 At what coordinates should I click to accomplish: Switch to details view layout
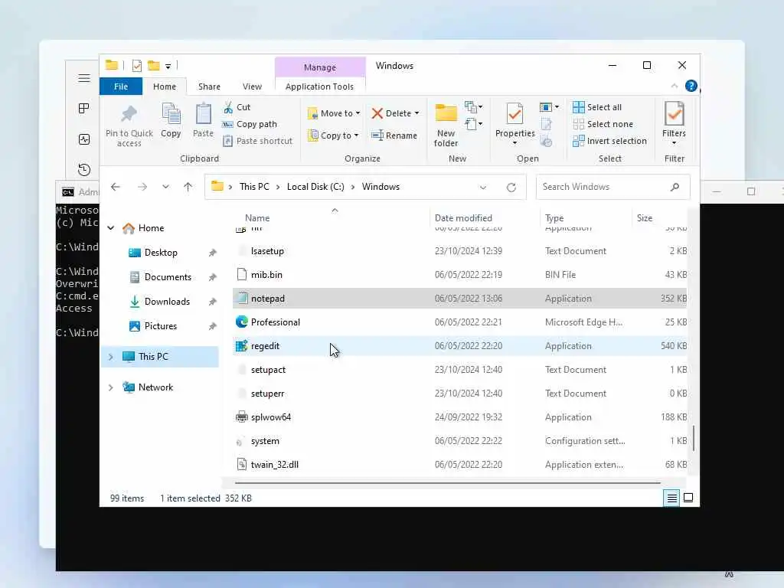(x=671, y=498)
